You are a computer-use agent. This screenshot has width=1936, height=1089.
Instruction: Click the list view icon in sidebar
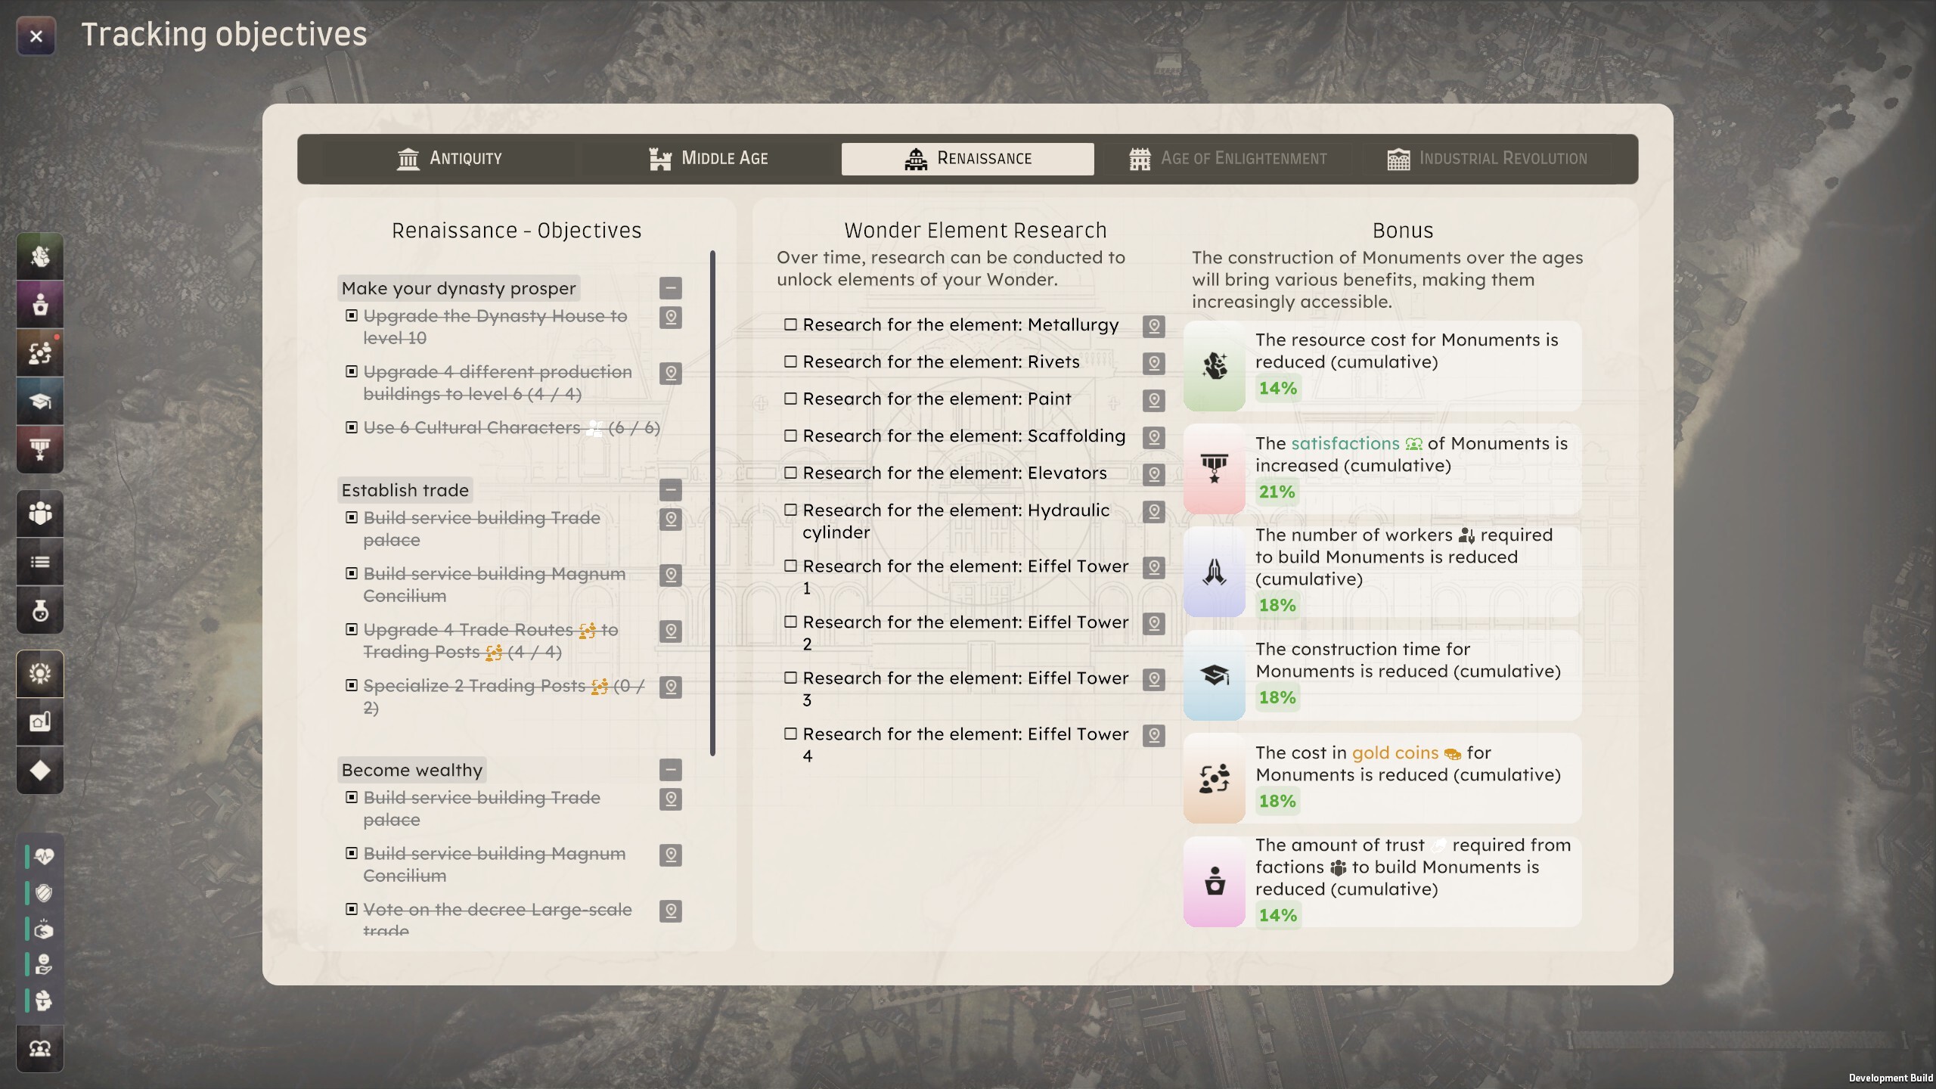click(x=40, y=562)
